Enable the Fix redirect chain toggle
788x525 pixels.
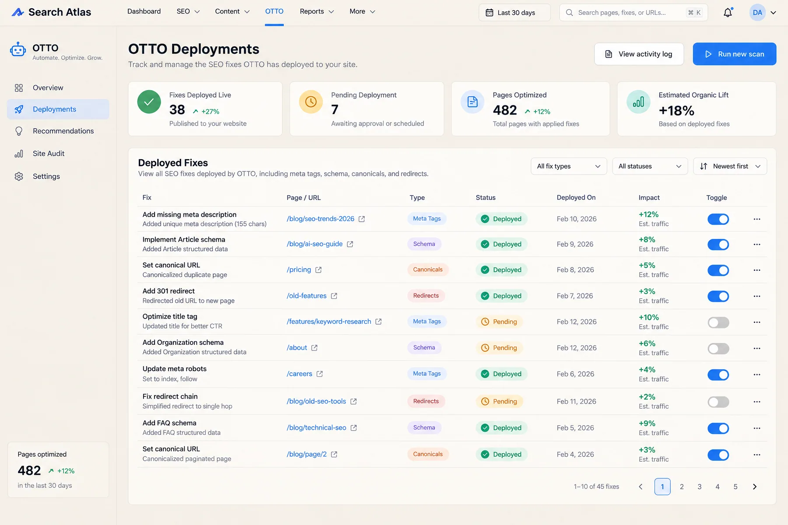pyautogui.click(x=718, y=402)
